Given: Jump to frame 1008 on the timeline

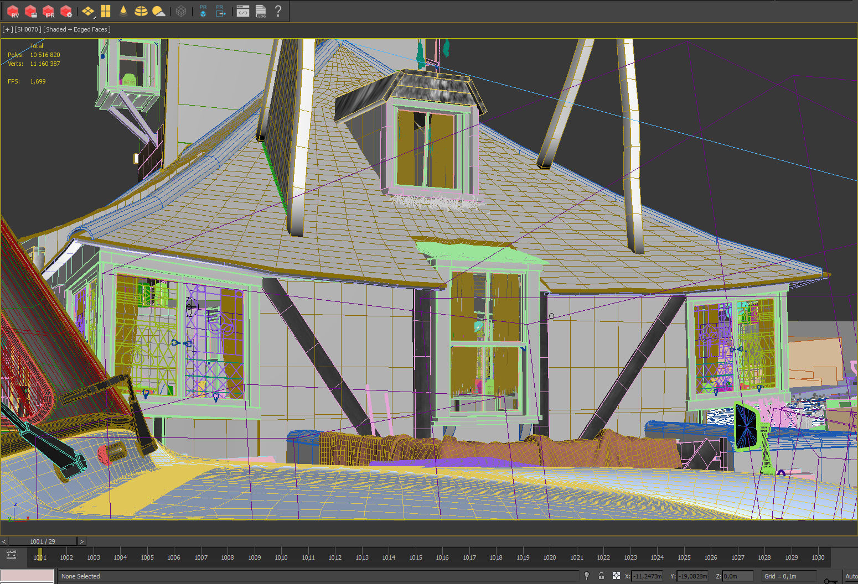Looking at the screenshot, I should click(228, 557).
